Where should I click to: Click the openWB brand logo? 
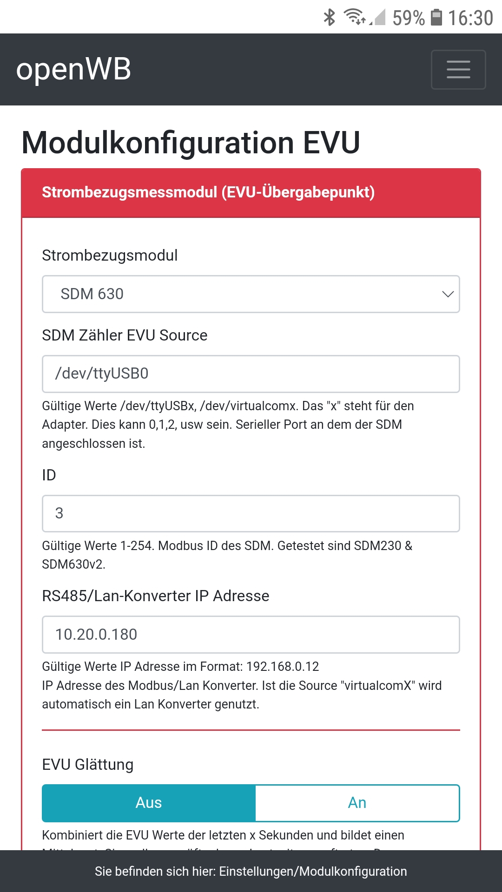73,70
